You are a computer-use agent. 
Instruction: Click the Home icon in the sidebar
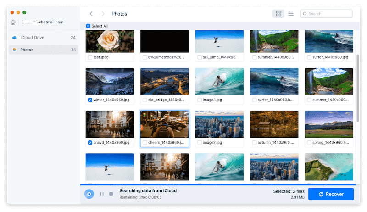click(13, 22)
